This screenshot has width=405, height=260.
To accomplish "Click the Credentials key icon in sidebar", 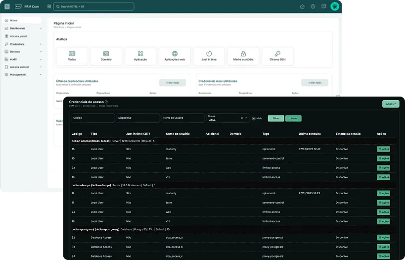I will (6, 44).
